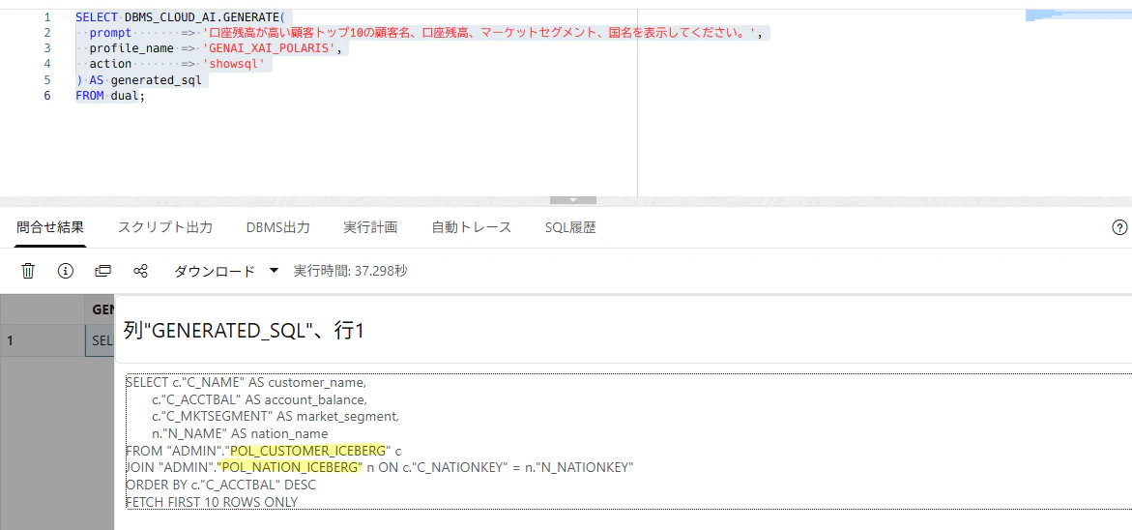Click the line SELECT c."C_NAME" AS customer_name
1132x530 pixels.
247,383
